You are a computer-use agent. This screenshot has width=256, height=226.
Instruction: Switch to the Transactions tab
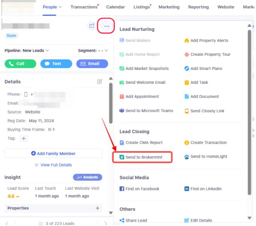(x=84, y=7)
